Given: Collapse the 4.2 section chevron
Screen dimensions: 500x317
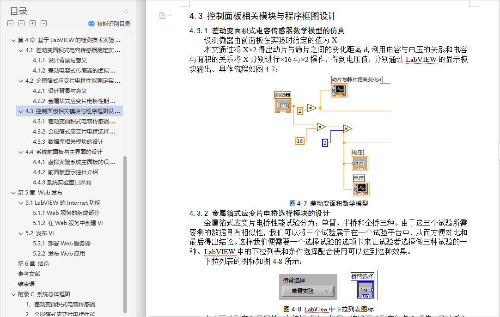Looking at the screenshot, I should coord(21,81).
